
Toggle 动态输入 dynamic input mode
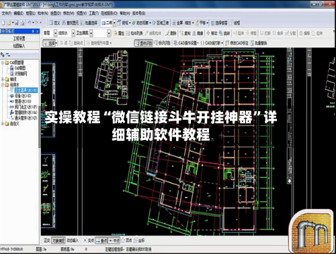[73, 241]
